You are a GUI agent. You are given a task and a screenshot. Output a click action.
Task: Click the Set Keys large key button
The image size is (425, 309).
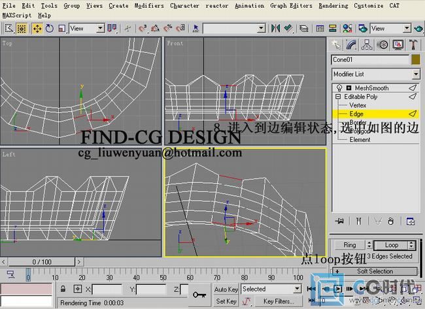(199, 295)
